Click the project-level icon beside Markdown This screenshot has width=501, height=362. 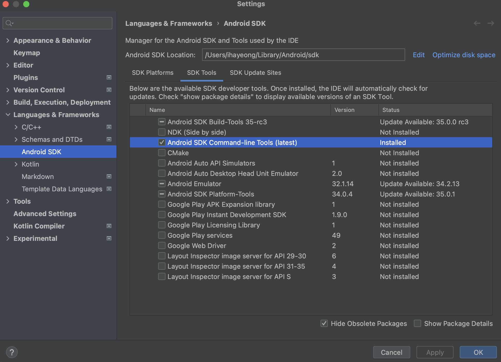click(109, 177)
